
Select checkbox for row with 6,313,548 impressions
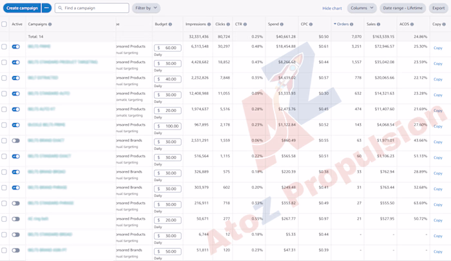[x=4, y=46]
